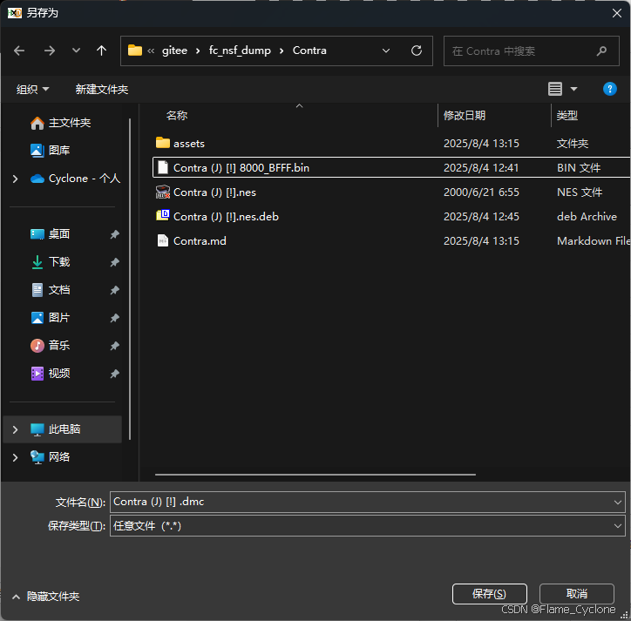Collapse folders with 隐藏文件夹
The width and height of the screenshot is (631, 621).
[x=45, y=597]
